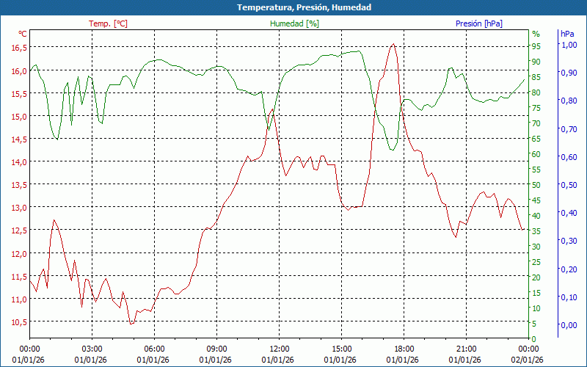Click the 1,00 pressure axis value
587x367 pixels.
click(569, 45)
